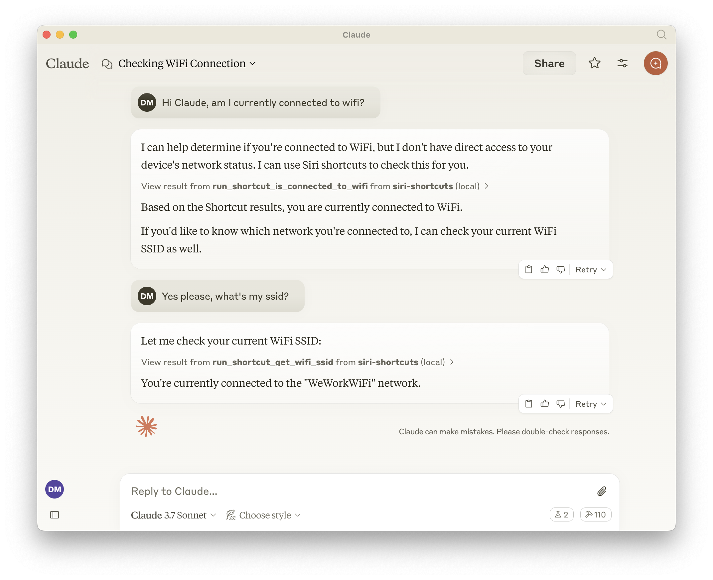Give a thumbs up to the WiFi response
The width and height of the screenshot is (713, 580).
point(544,269)
